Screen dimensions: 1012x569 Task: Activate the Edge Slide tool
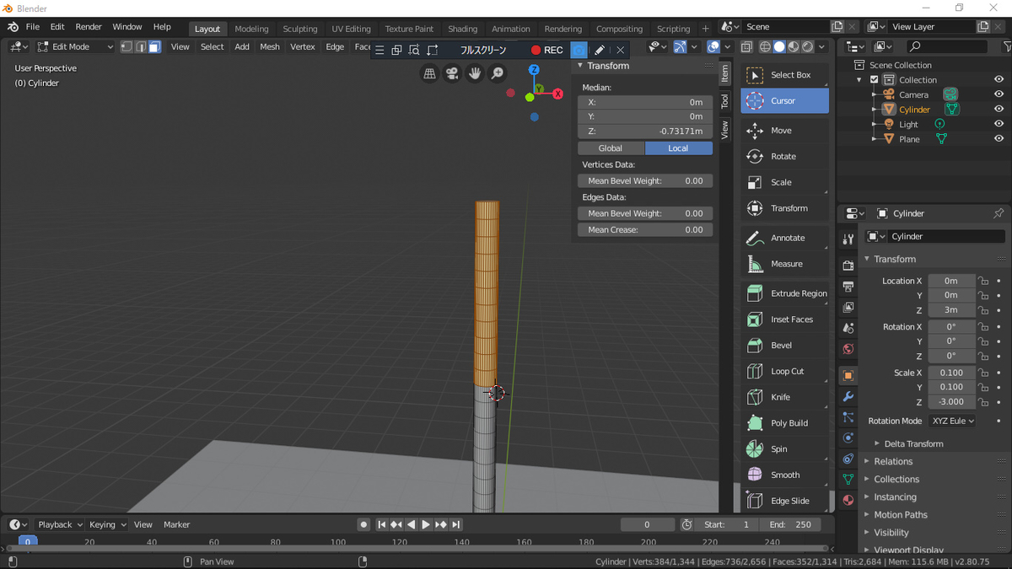(784, 501)
